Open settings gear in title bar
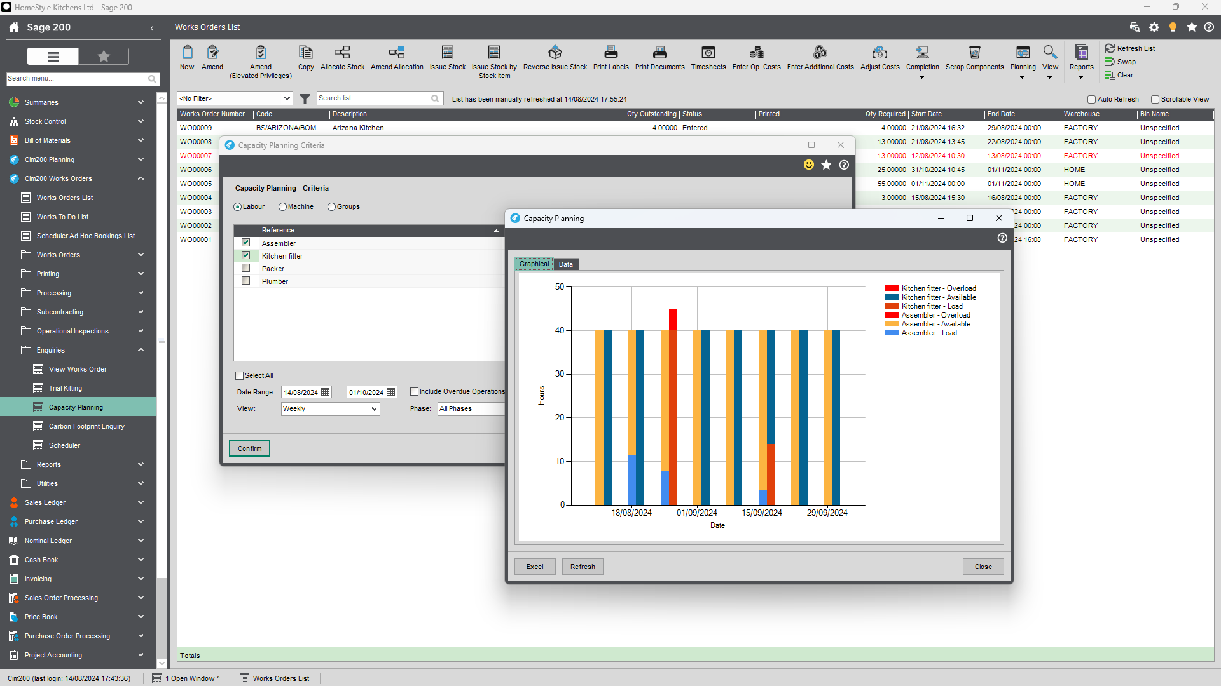Viewport: 1221px width, 686px height. click(x=1154, y=27)
